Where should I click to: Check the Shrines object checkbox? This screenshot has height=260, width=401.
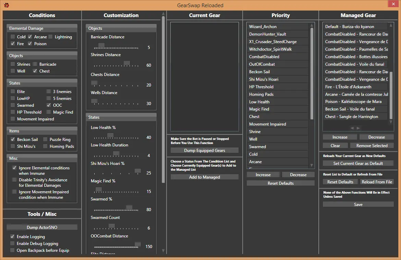coord(13,64)
